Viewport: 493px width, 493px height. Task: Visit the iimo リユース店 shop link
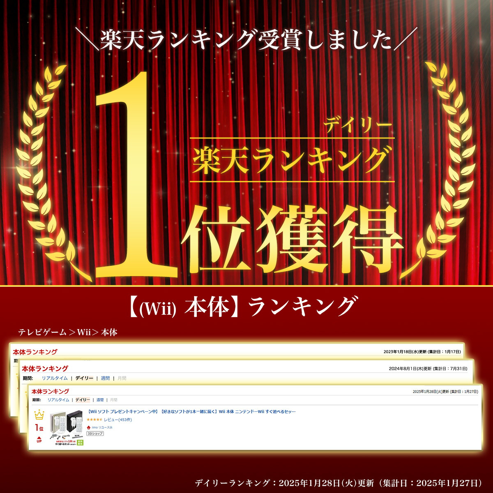click(x=102, y=427)
